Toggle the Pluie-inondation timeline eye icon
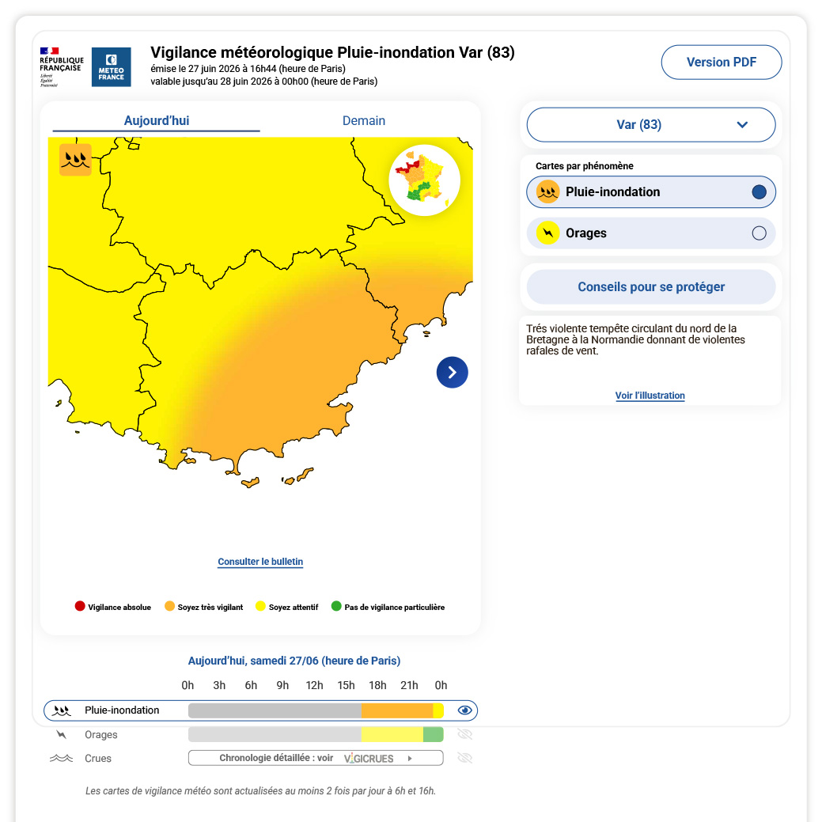 464,710
